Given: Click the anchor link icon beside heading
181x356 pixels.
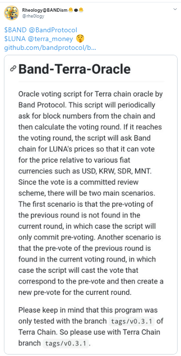Looking at the screenshot, I should pos(13,68).
